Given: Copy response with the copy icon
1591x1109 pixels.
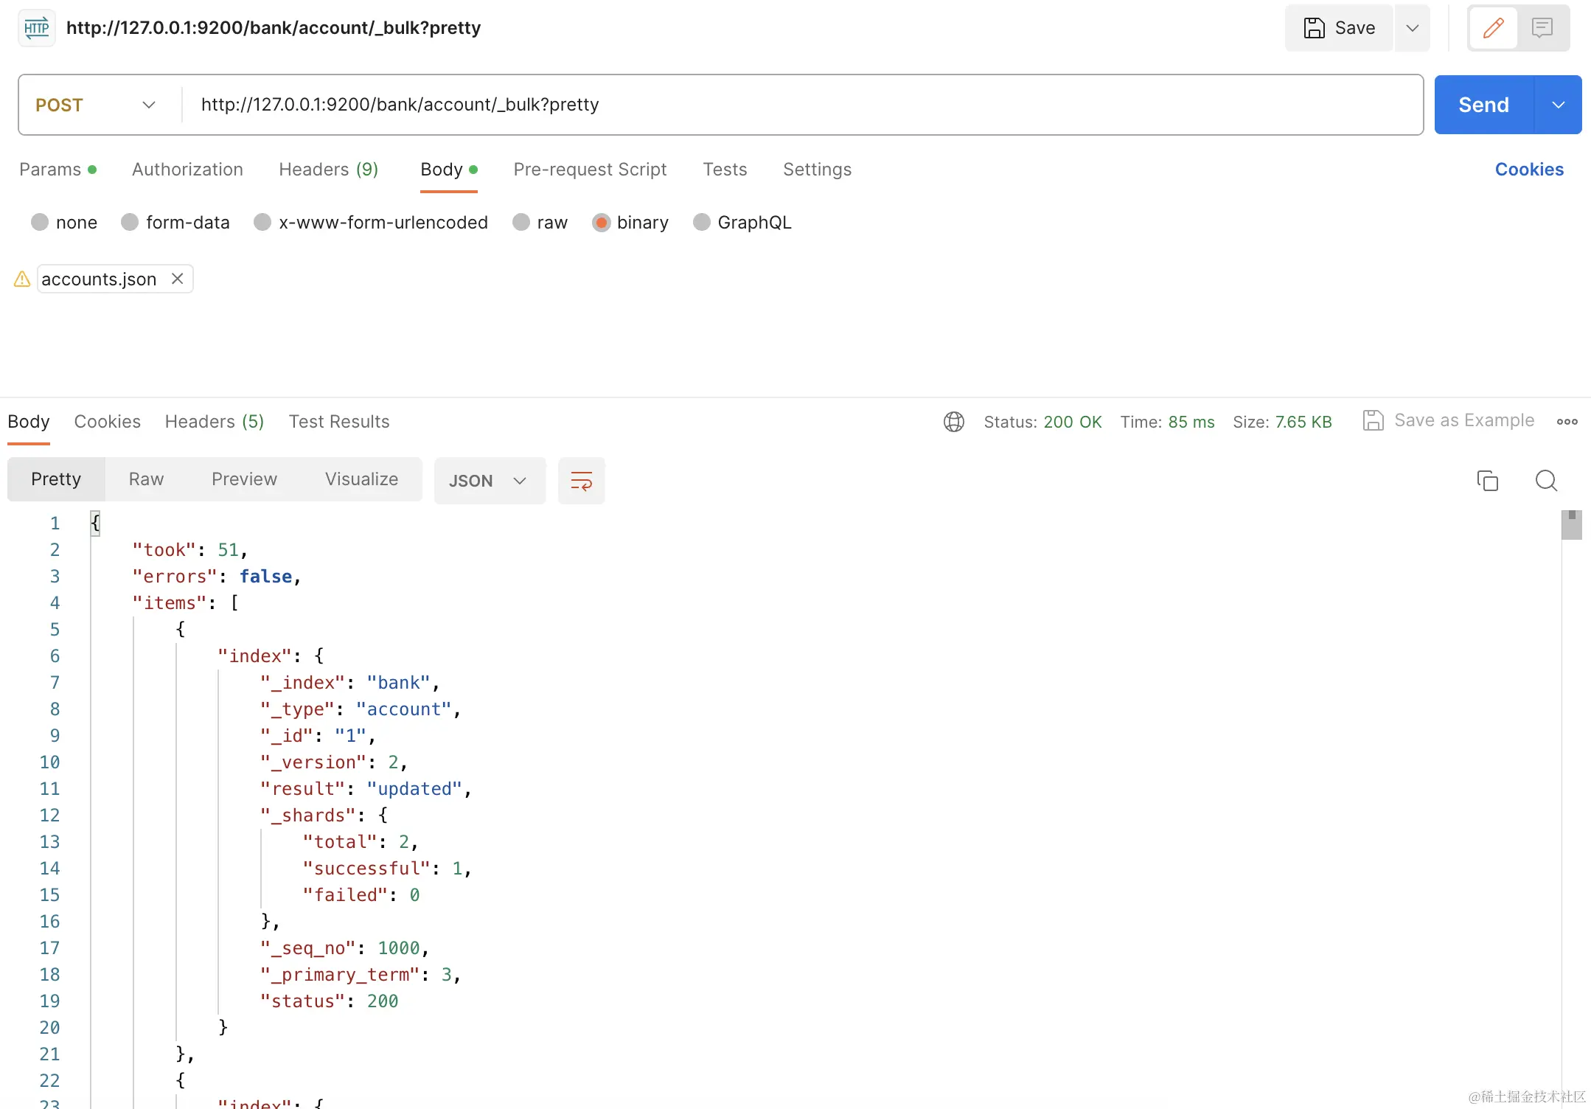Looking at the screenshot, I should (x=1487, y=481).
